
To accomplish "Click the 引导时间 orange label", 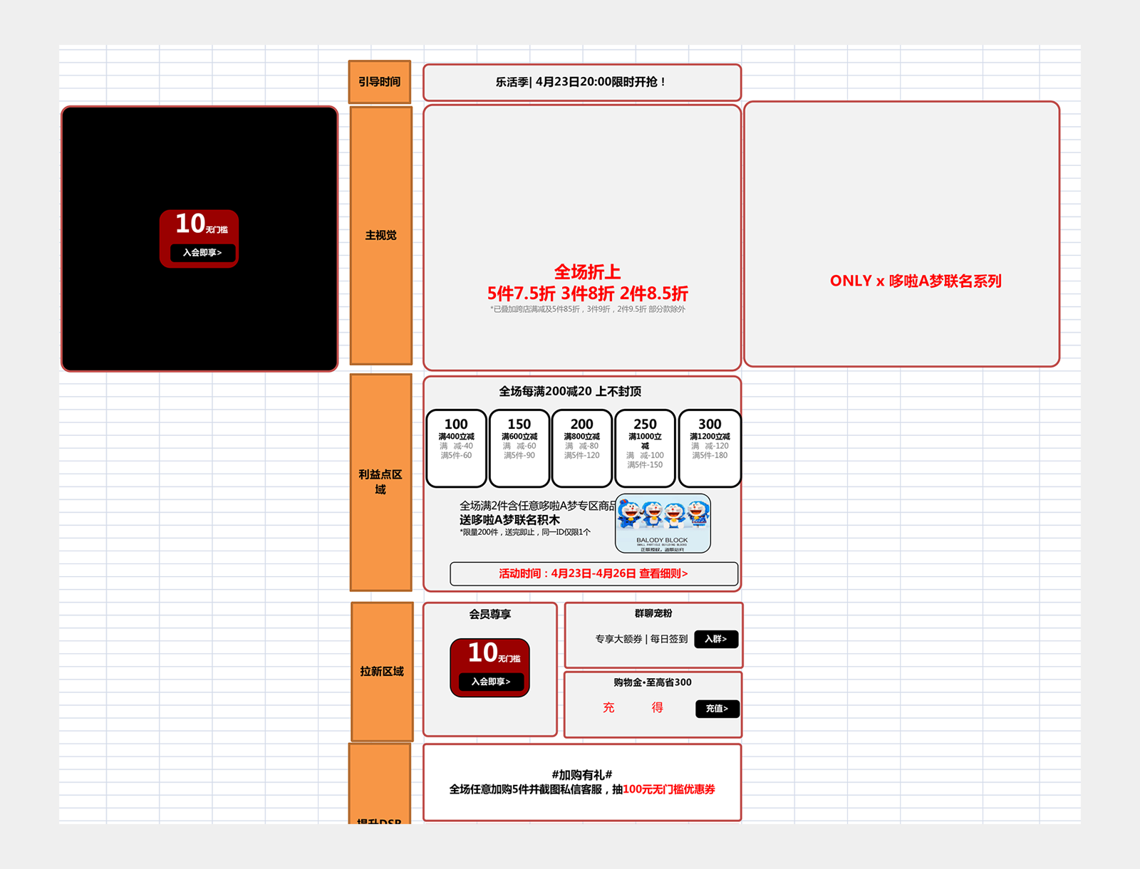I will tap(380, 82).
